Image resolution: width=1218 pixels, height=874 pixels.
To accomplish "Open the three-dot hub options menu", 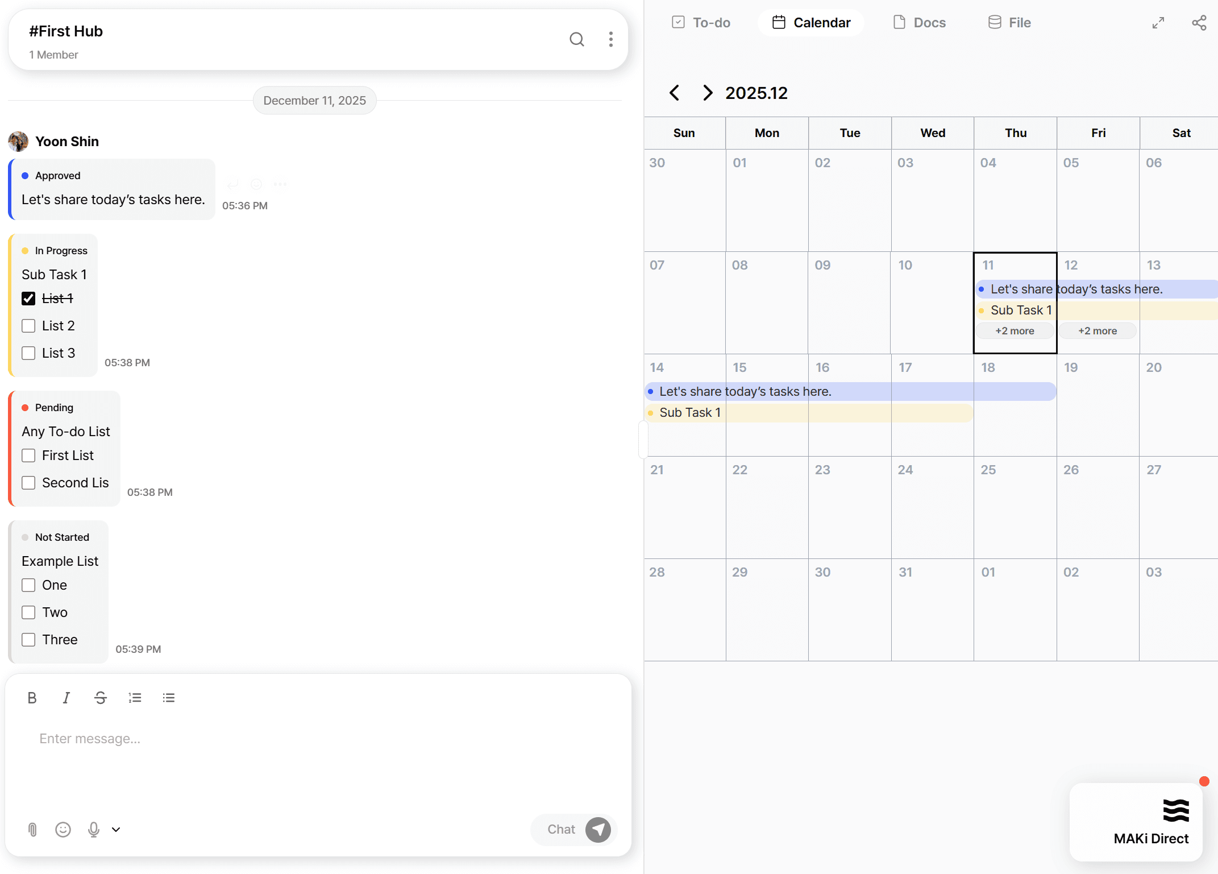I will click(610, 39).
